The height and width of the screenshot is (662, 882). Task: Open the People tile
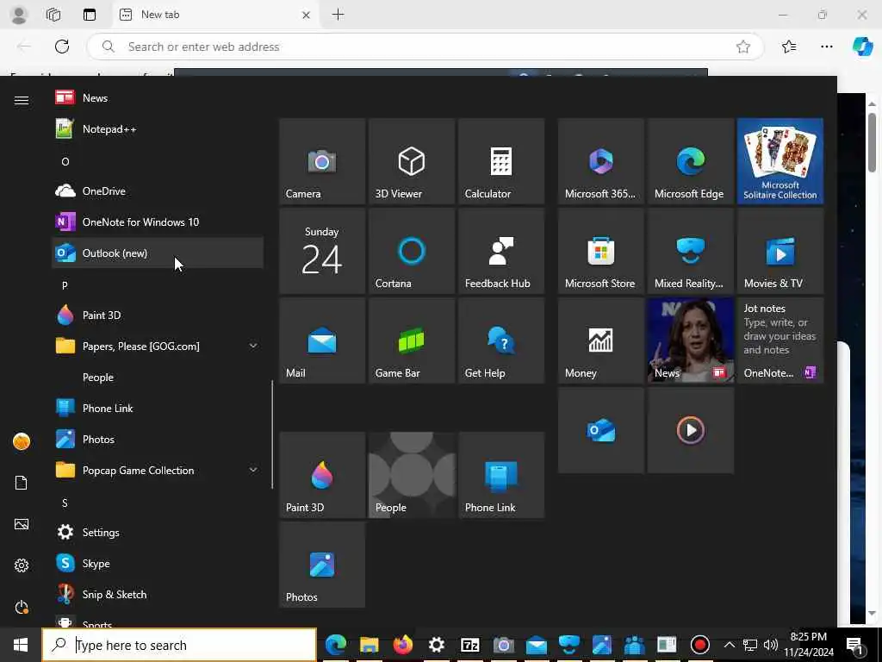[412, 475]
